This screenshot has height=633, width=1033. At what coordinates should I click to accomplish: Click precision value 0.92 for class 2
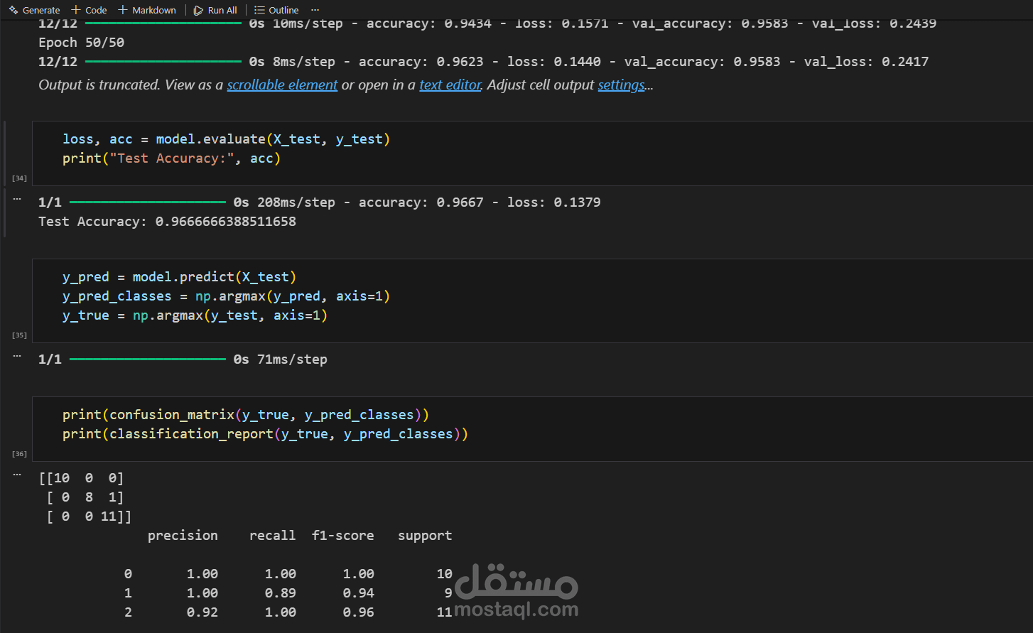click(202, 612)
